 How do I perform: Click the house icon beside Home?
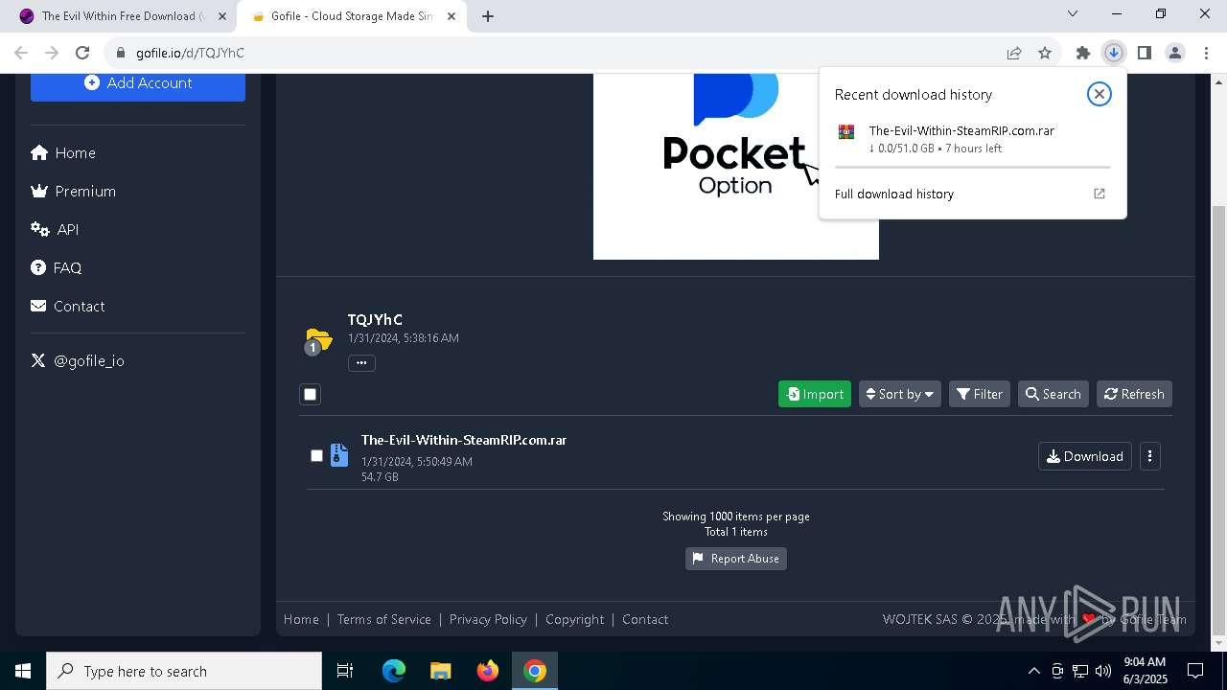tap(39, 153)
